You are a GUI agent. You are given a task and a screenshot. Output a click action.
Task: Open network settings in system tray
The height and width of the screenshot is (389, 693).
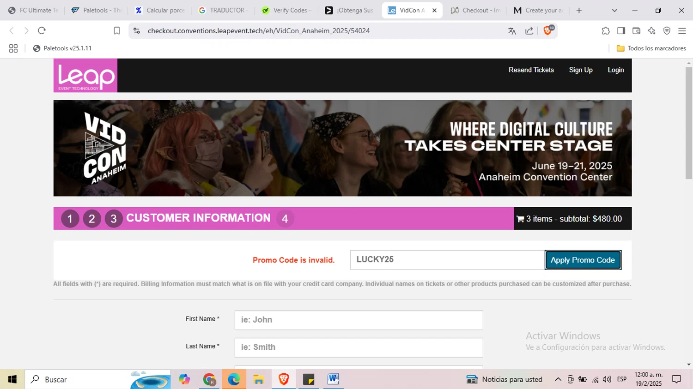click(x=596, y=379)
